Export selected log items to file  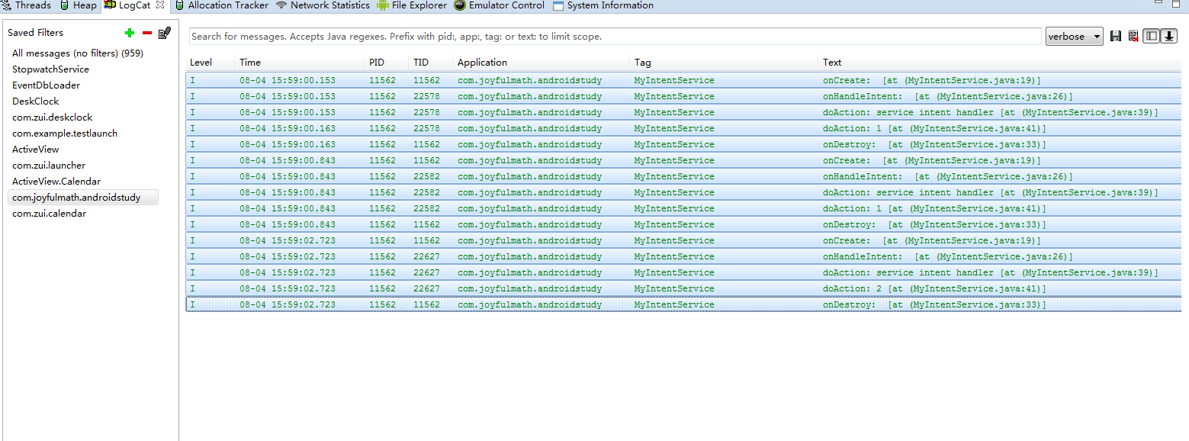[1116, 36]
